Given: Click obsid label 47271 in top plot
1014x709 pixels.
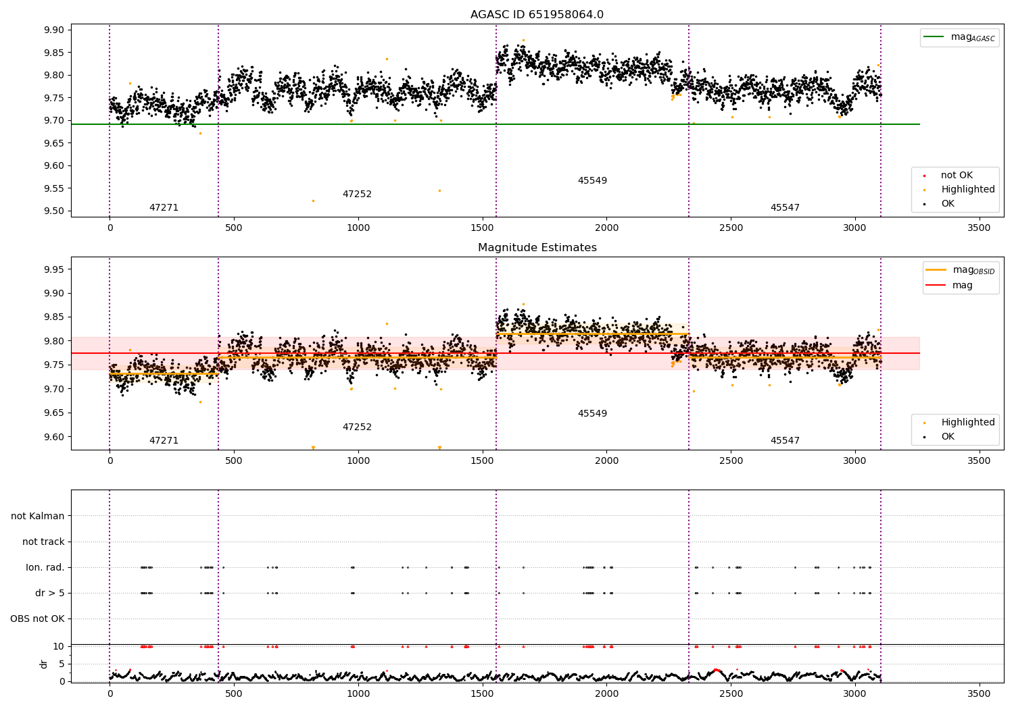Looking at the screenshot, I should [164, 208].
